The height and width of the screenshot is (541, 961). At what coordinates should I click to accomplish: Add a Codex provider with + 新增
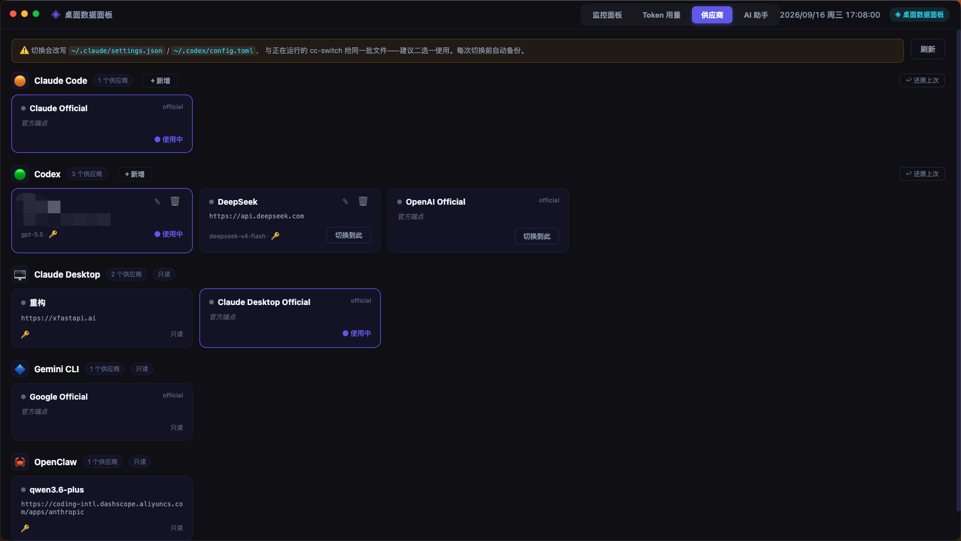[x=135, y=174]
